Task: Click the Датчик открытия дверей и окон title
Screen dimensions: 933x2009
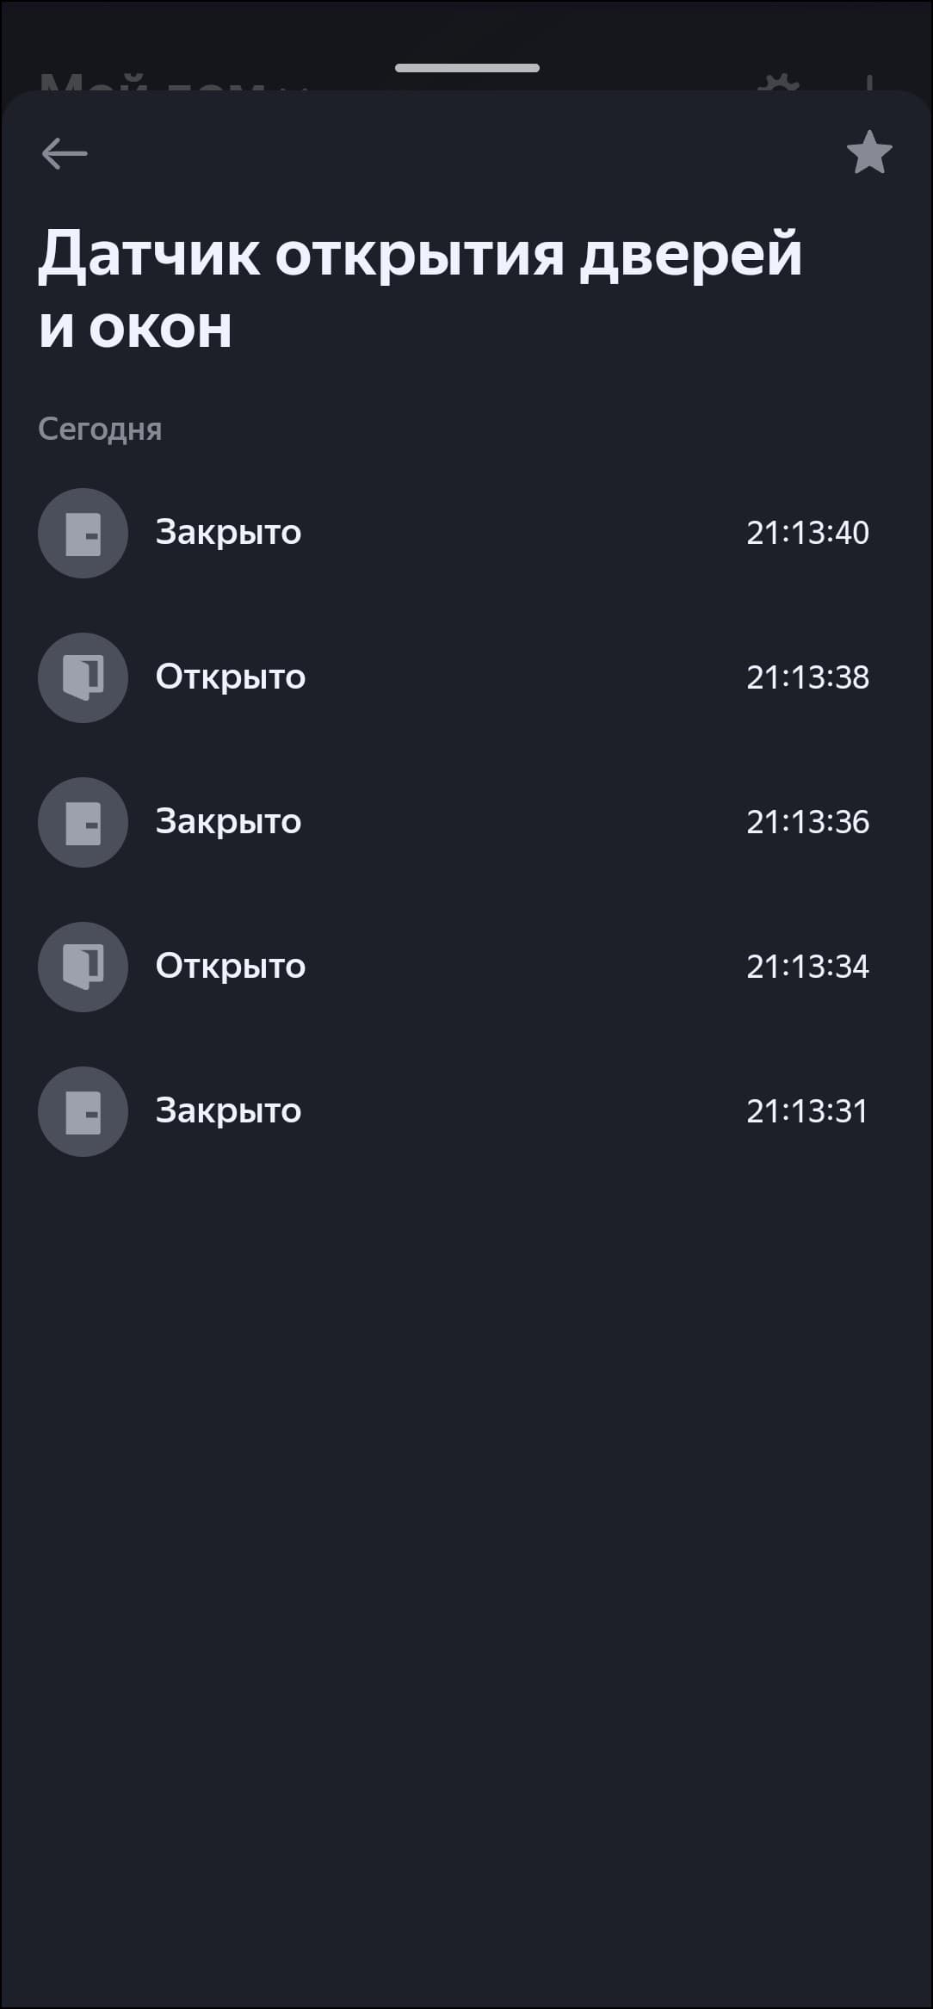Action: [419, 289]
